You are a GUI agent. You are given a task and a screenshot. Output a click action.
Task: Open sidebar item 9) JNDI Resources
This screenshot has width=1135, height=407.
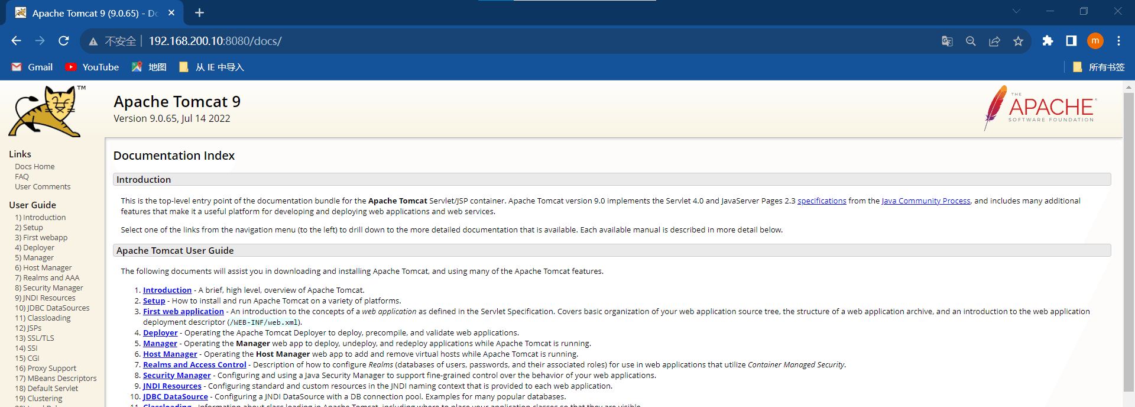click(x=45, y=298)
